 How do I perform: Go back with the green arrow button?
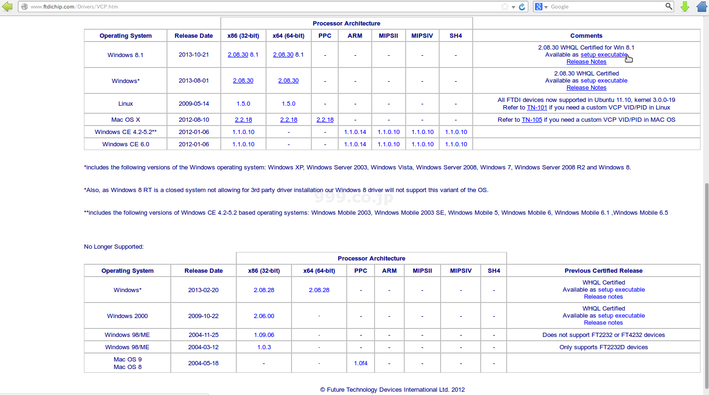point(7,7)
